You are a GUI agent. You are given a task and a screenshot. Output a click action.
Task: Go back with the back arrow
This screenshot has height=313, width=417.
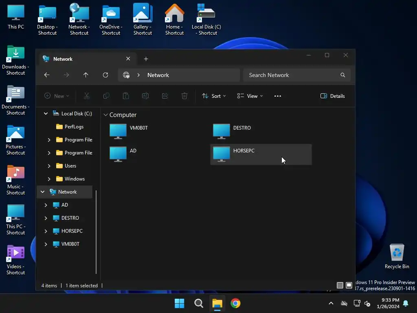47,75
